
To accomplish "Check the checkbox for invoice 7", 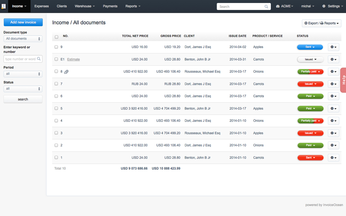I will tap(56, 84).
